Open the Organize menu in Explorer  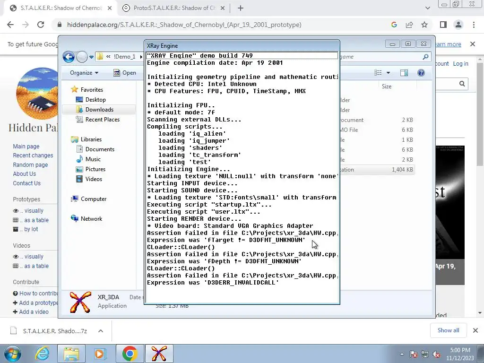84,73
